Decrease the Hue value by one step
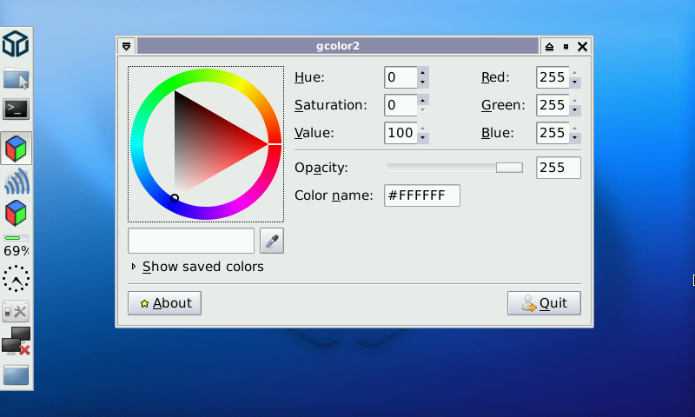 point(423,83)
